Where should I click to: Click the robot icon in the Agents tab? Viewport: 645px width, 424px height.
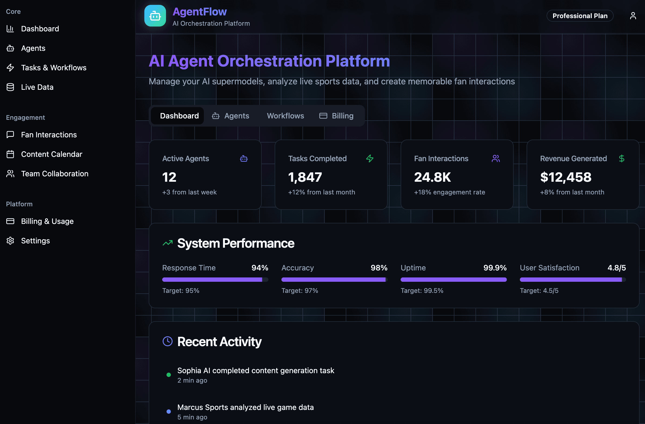click(216, 116)
